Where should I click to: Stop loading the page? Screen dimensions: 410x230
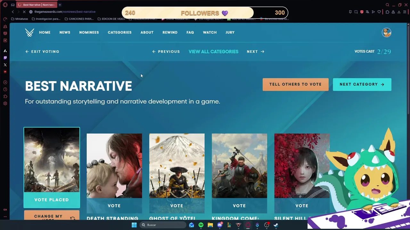(24, 12)
